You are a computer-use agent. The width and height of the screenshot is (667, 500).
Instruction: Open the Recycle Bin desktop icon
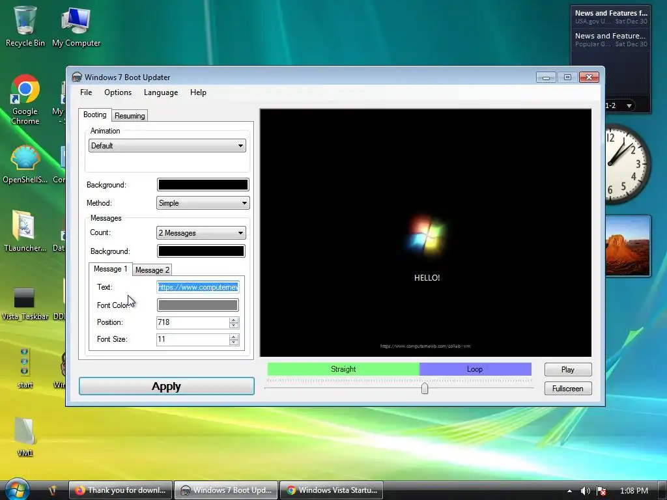click(x=25, y=25)
